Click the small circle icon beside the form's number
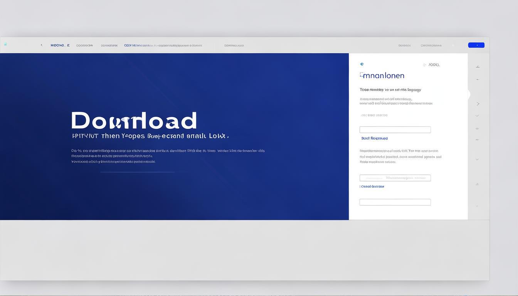The height and width of the screenshot is (296, 518). pyautogui.click(x=424, y=65)
